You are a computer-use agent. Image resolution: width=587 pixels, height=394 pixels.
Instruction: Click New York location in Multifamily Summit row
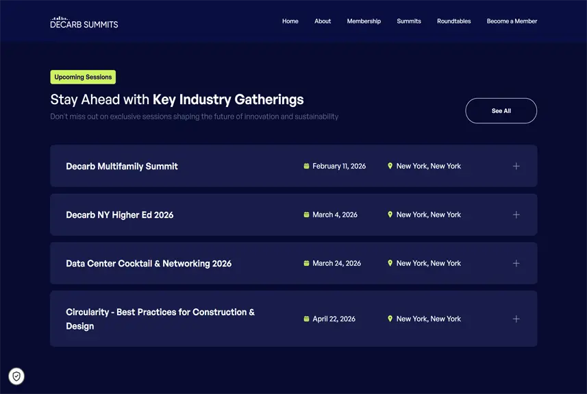pos(429,166)
